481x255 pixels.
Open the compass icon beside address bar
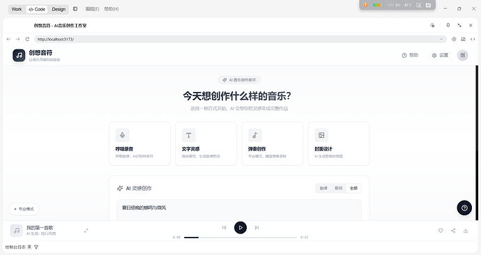point(454,39)
